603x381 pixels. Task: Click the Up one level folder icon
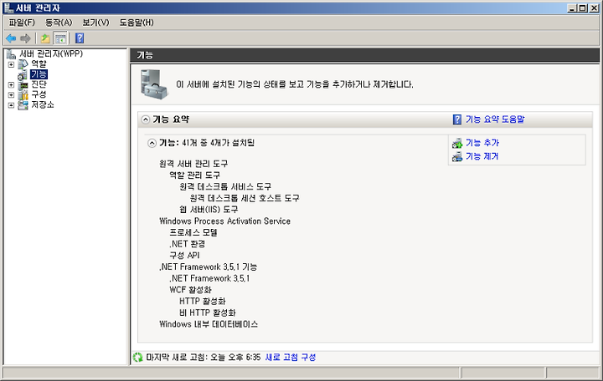(45, 38)
